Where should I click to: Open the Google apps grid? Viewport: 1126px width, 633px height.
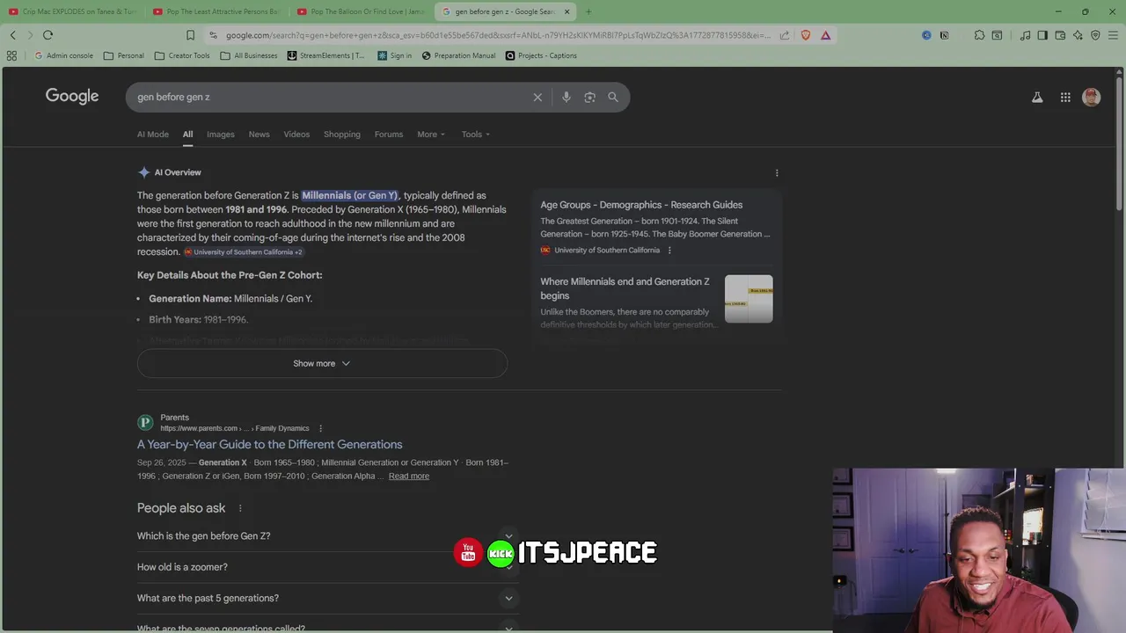click(1065, 98)
